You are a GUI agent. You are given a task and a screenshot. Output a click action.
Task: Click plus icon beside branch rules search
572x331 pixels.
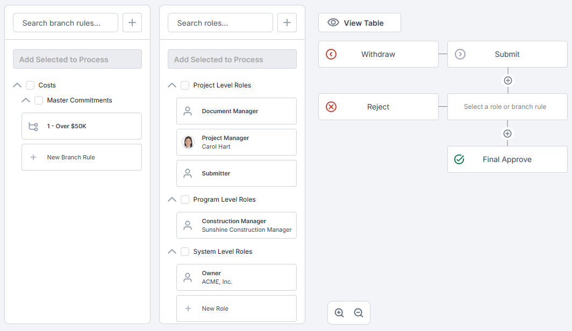click(132, 23)
